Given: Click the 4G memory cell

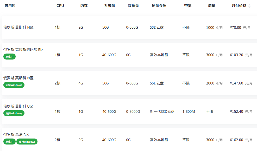Looking at the screenshot, I should (81, 83).
